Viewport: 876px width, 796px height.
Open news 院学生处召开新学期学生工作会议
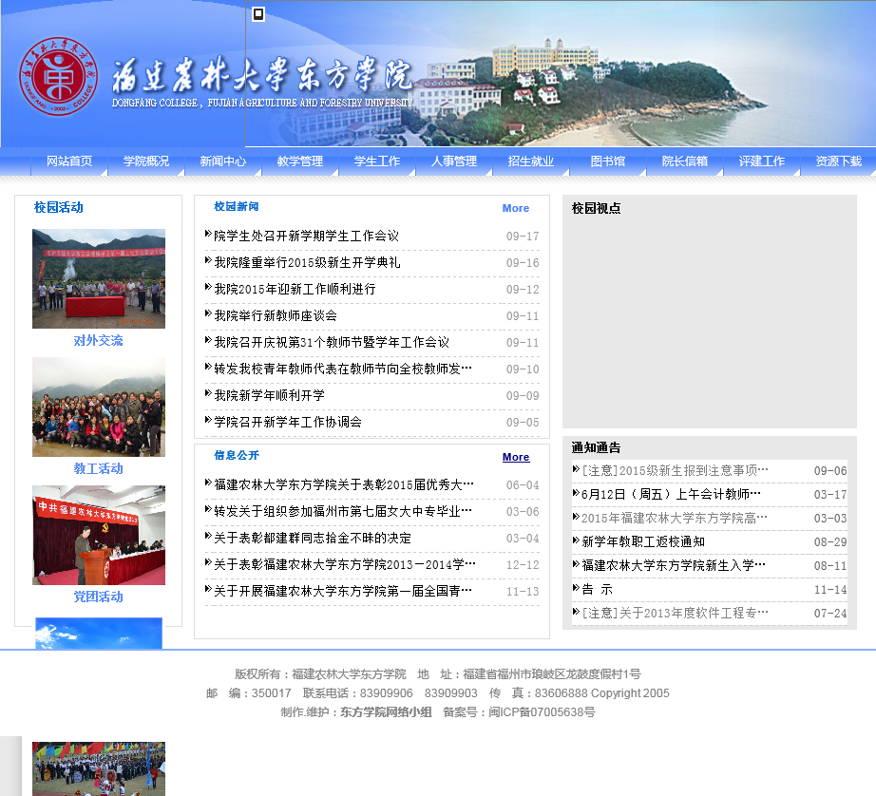point(306,236)
